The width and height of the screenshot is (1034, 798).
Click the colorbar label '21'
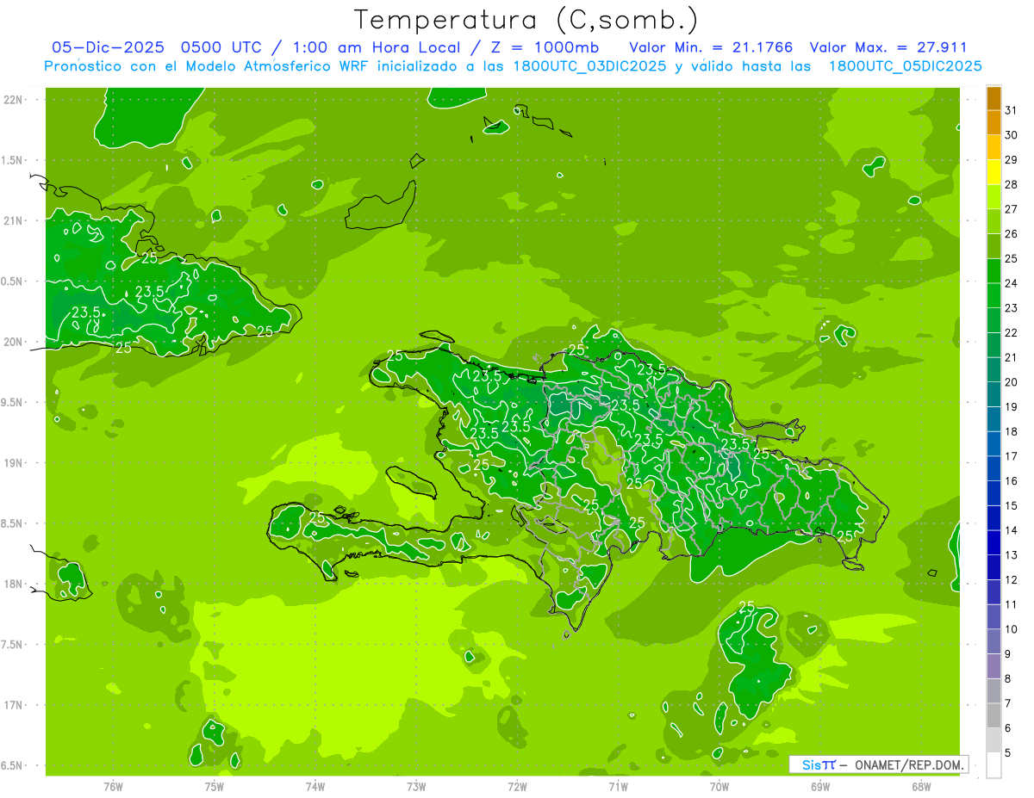click(x=1011, y=357)
